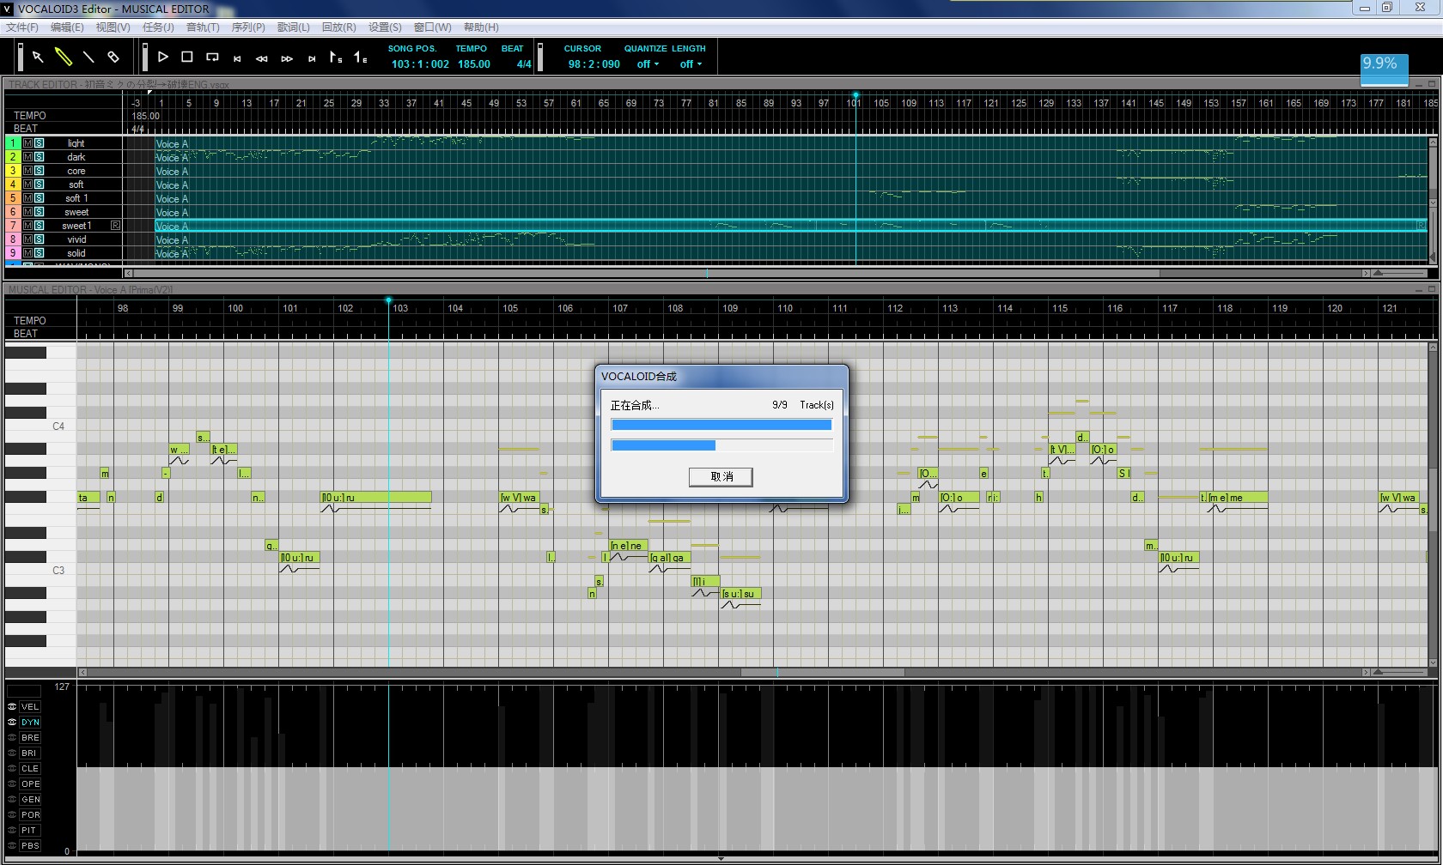
Task: Open the 歌词(L) menu
Action: tap(293, 27)
